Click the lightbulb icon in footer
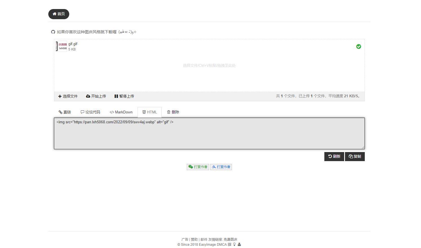 [234, 245]
